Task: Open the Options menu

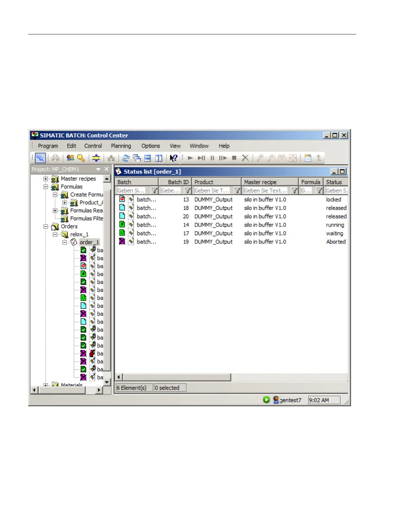Action: coord(151,146)
